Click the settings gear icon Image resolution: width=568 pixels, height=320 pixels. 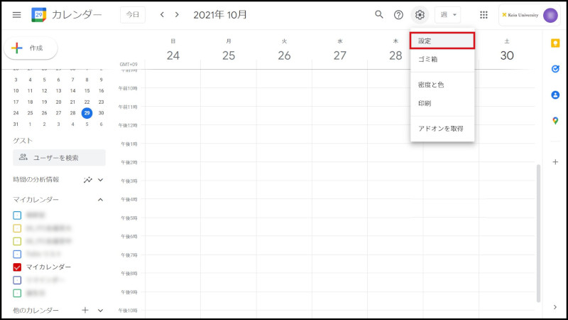420,14
